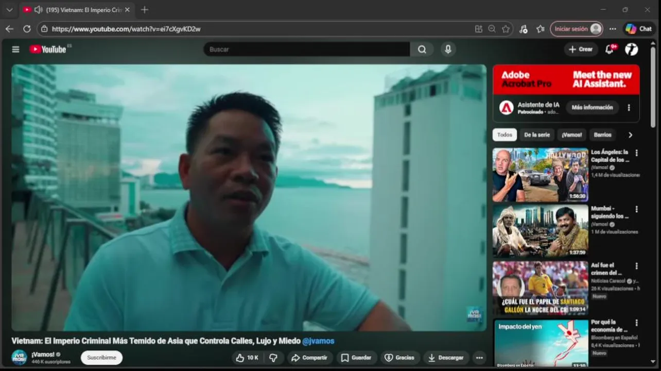Open the browser favorites list icon
This screenshot has height=371, width=661.
pos(540,29)
